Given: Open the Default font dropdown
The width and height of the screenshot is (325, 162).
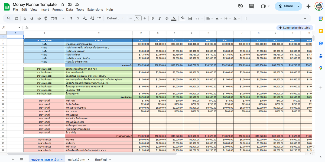Looking at the screenshot, I should [x=115, y=18].
